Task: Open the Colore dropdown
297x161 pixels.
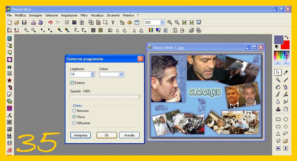Action: [121, 75]
